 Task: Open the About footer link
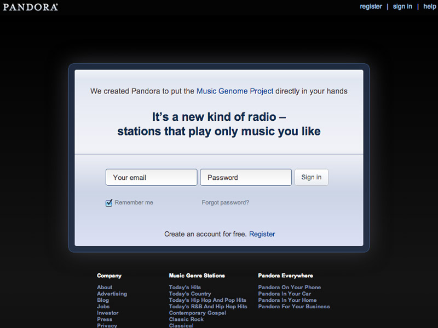(x=105, y=288)
